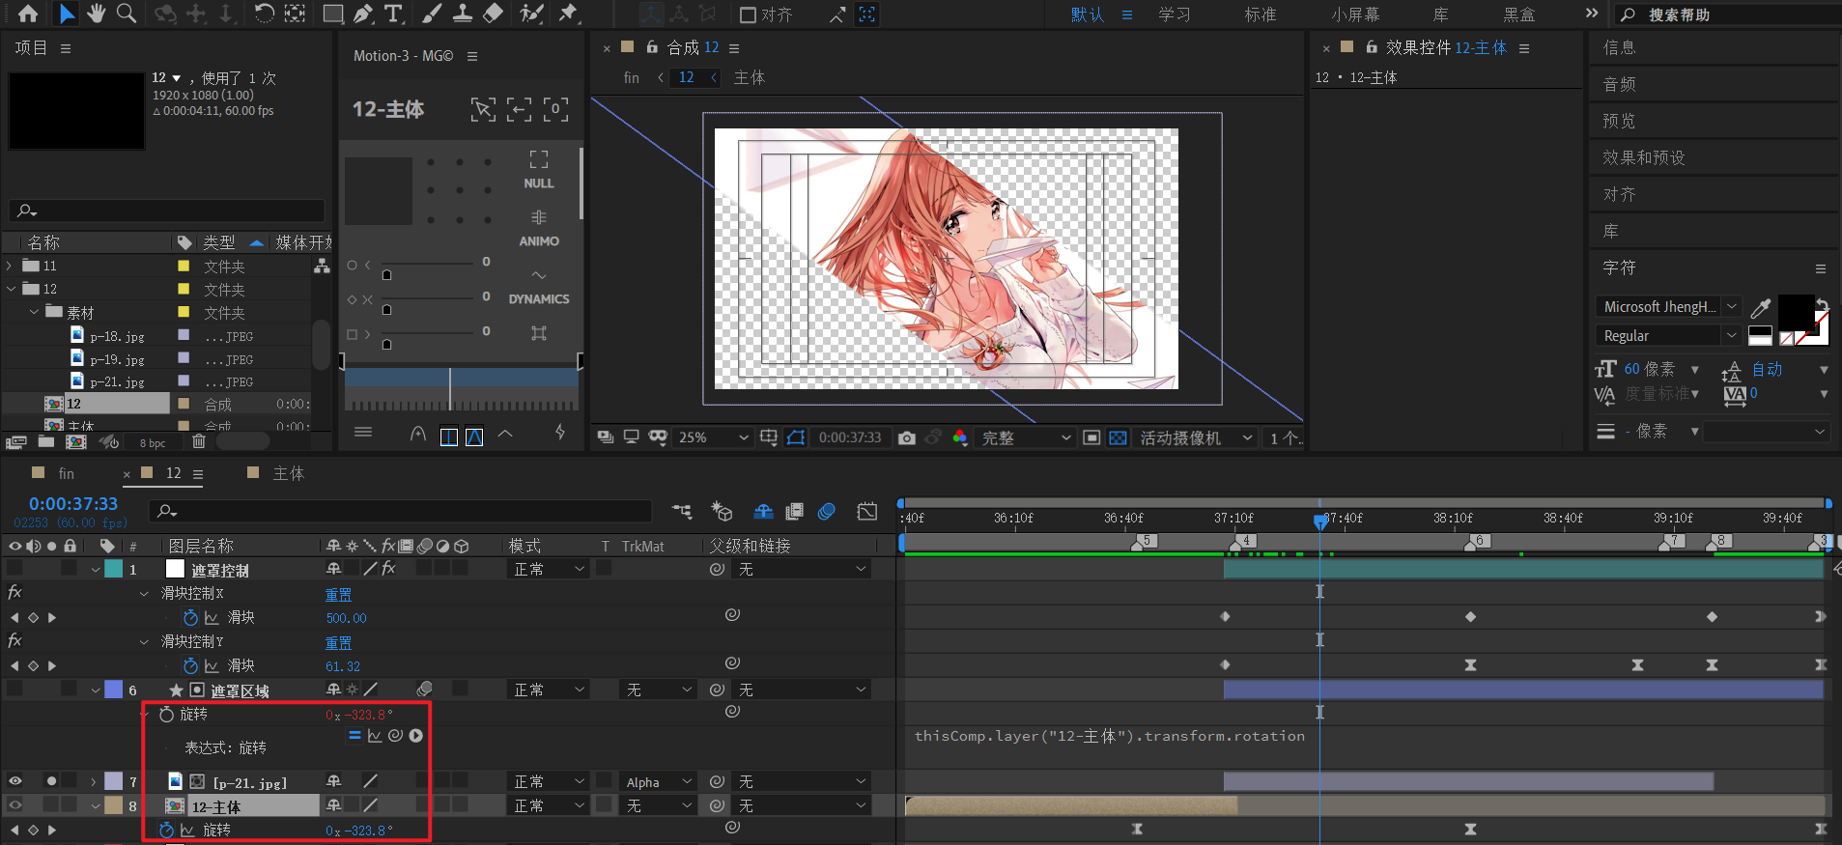
Task: Click the Home icon in toolbar
Action: 28,14
